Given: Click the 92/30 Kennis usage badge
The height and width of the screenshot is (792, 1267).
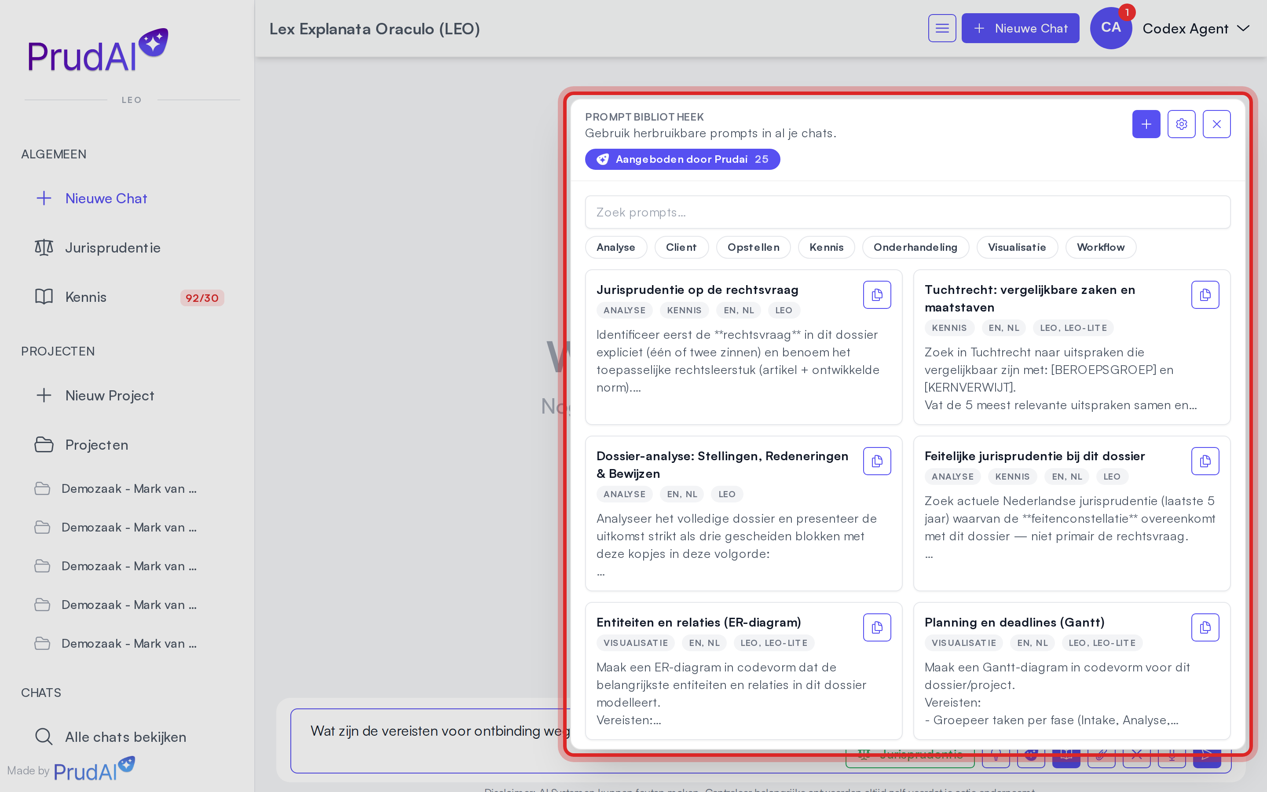Looking at the screenshot, I should coord(202,297).
